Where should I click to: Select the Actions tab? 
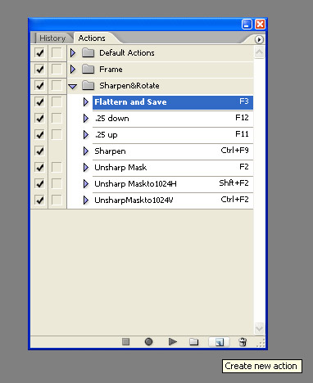click(92, 38)
